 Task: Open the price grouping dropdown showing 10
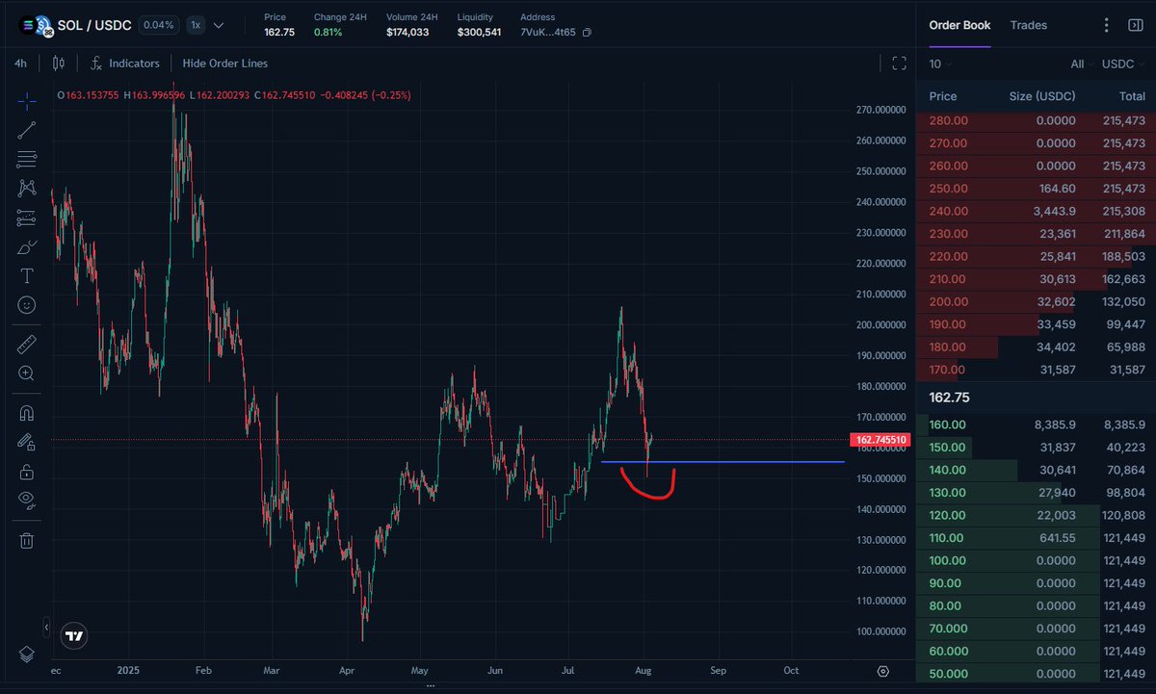pyautogui.click(x=940, y=64)
